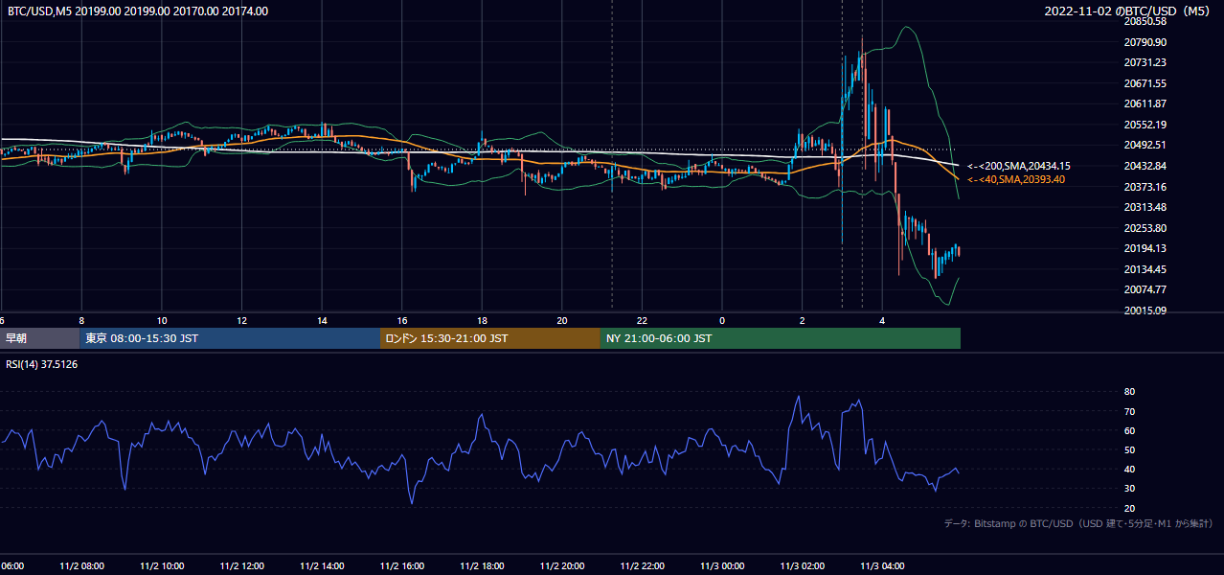Click hour label 18 under the price chart

482,320
